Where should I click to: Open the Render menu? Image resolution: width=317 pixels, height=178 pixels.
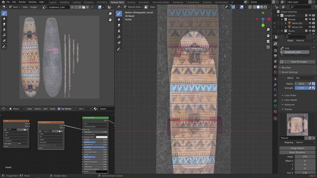(x=22, y=2)
